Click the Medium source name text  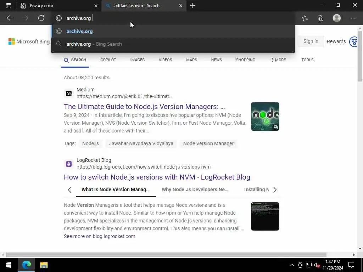click(86, 90)
